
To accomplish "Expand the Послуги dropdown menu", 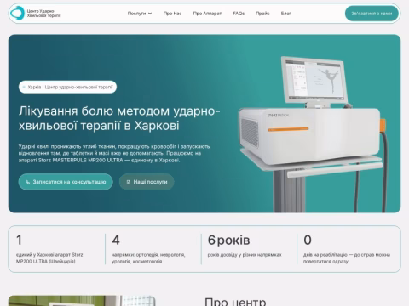I will pos(140,14).
